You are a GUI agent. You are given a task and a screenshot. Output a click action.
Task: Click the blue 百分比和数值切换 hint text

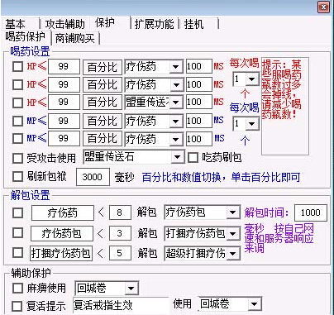(x=221, y=177)
